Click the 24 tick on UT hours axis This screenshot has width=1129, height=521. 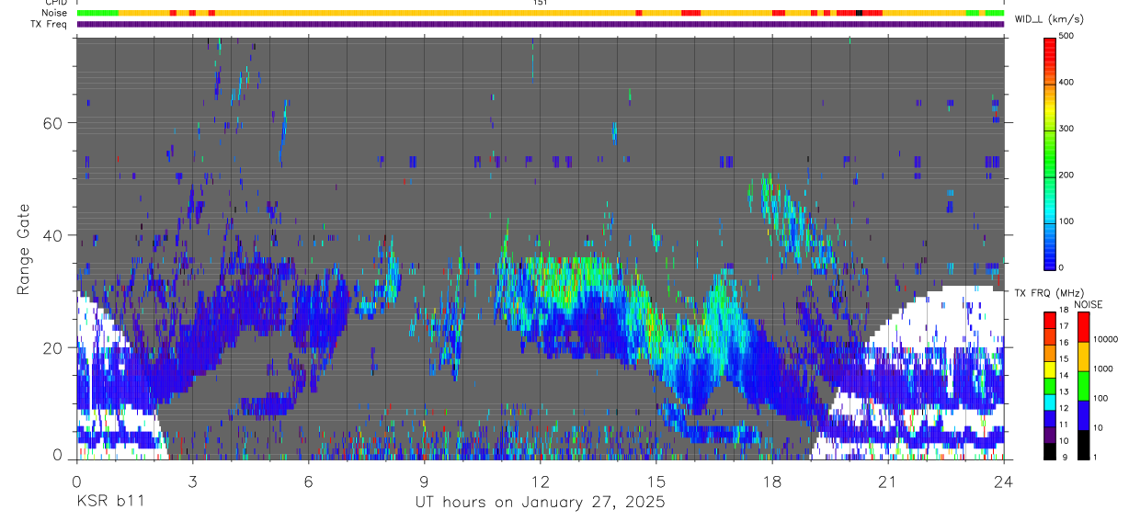point(1003,480)
